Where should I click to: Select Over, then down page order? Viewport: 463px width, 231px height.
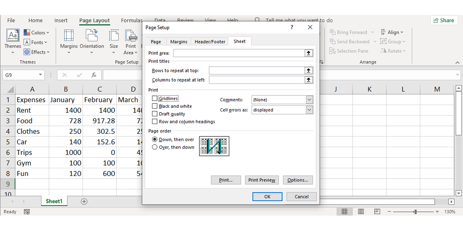click(x=155, y=147)
